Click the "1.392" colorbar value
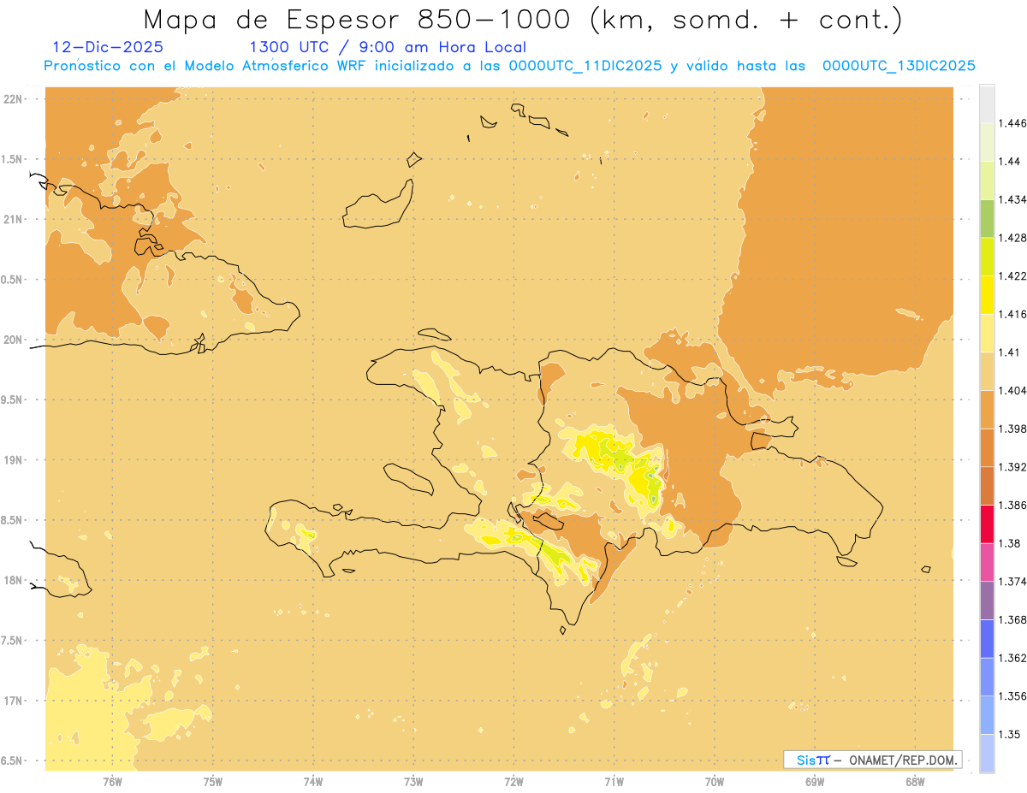 tap(1012, 467)
